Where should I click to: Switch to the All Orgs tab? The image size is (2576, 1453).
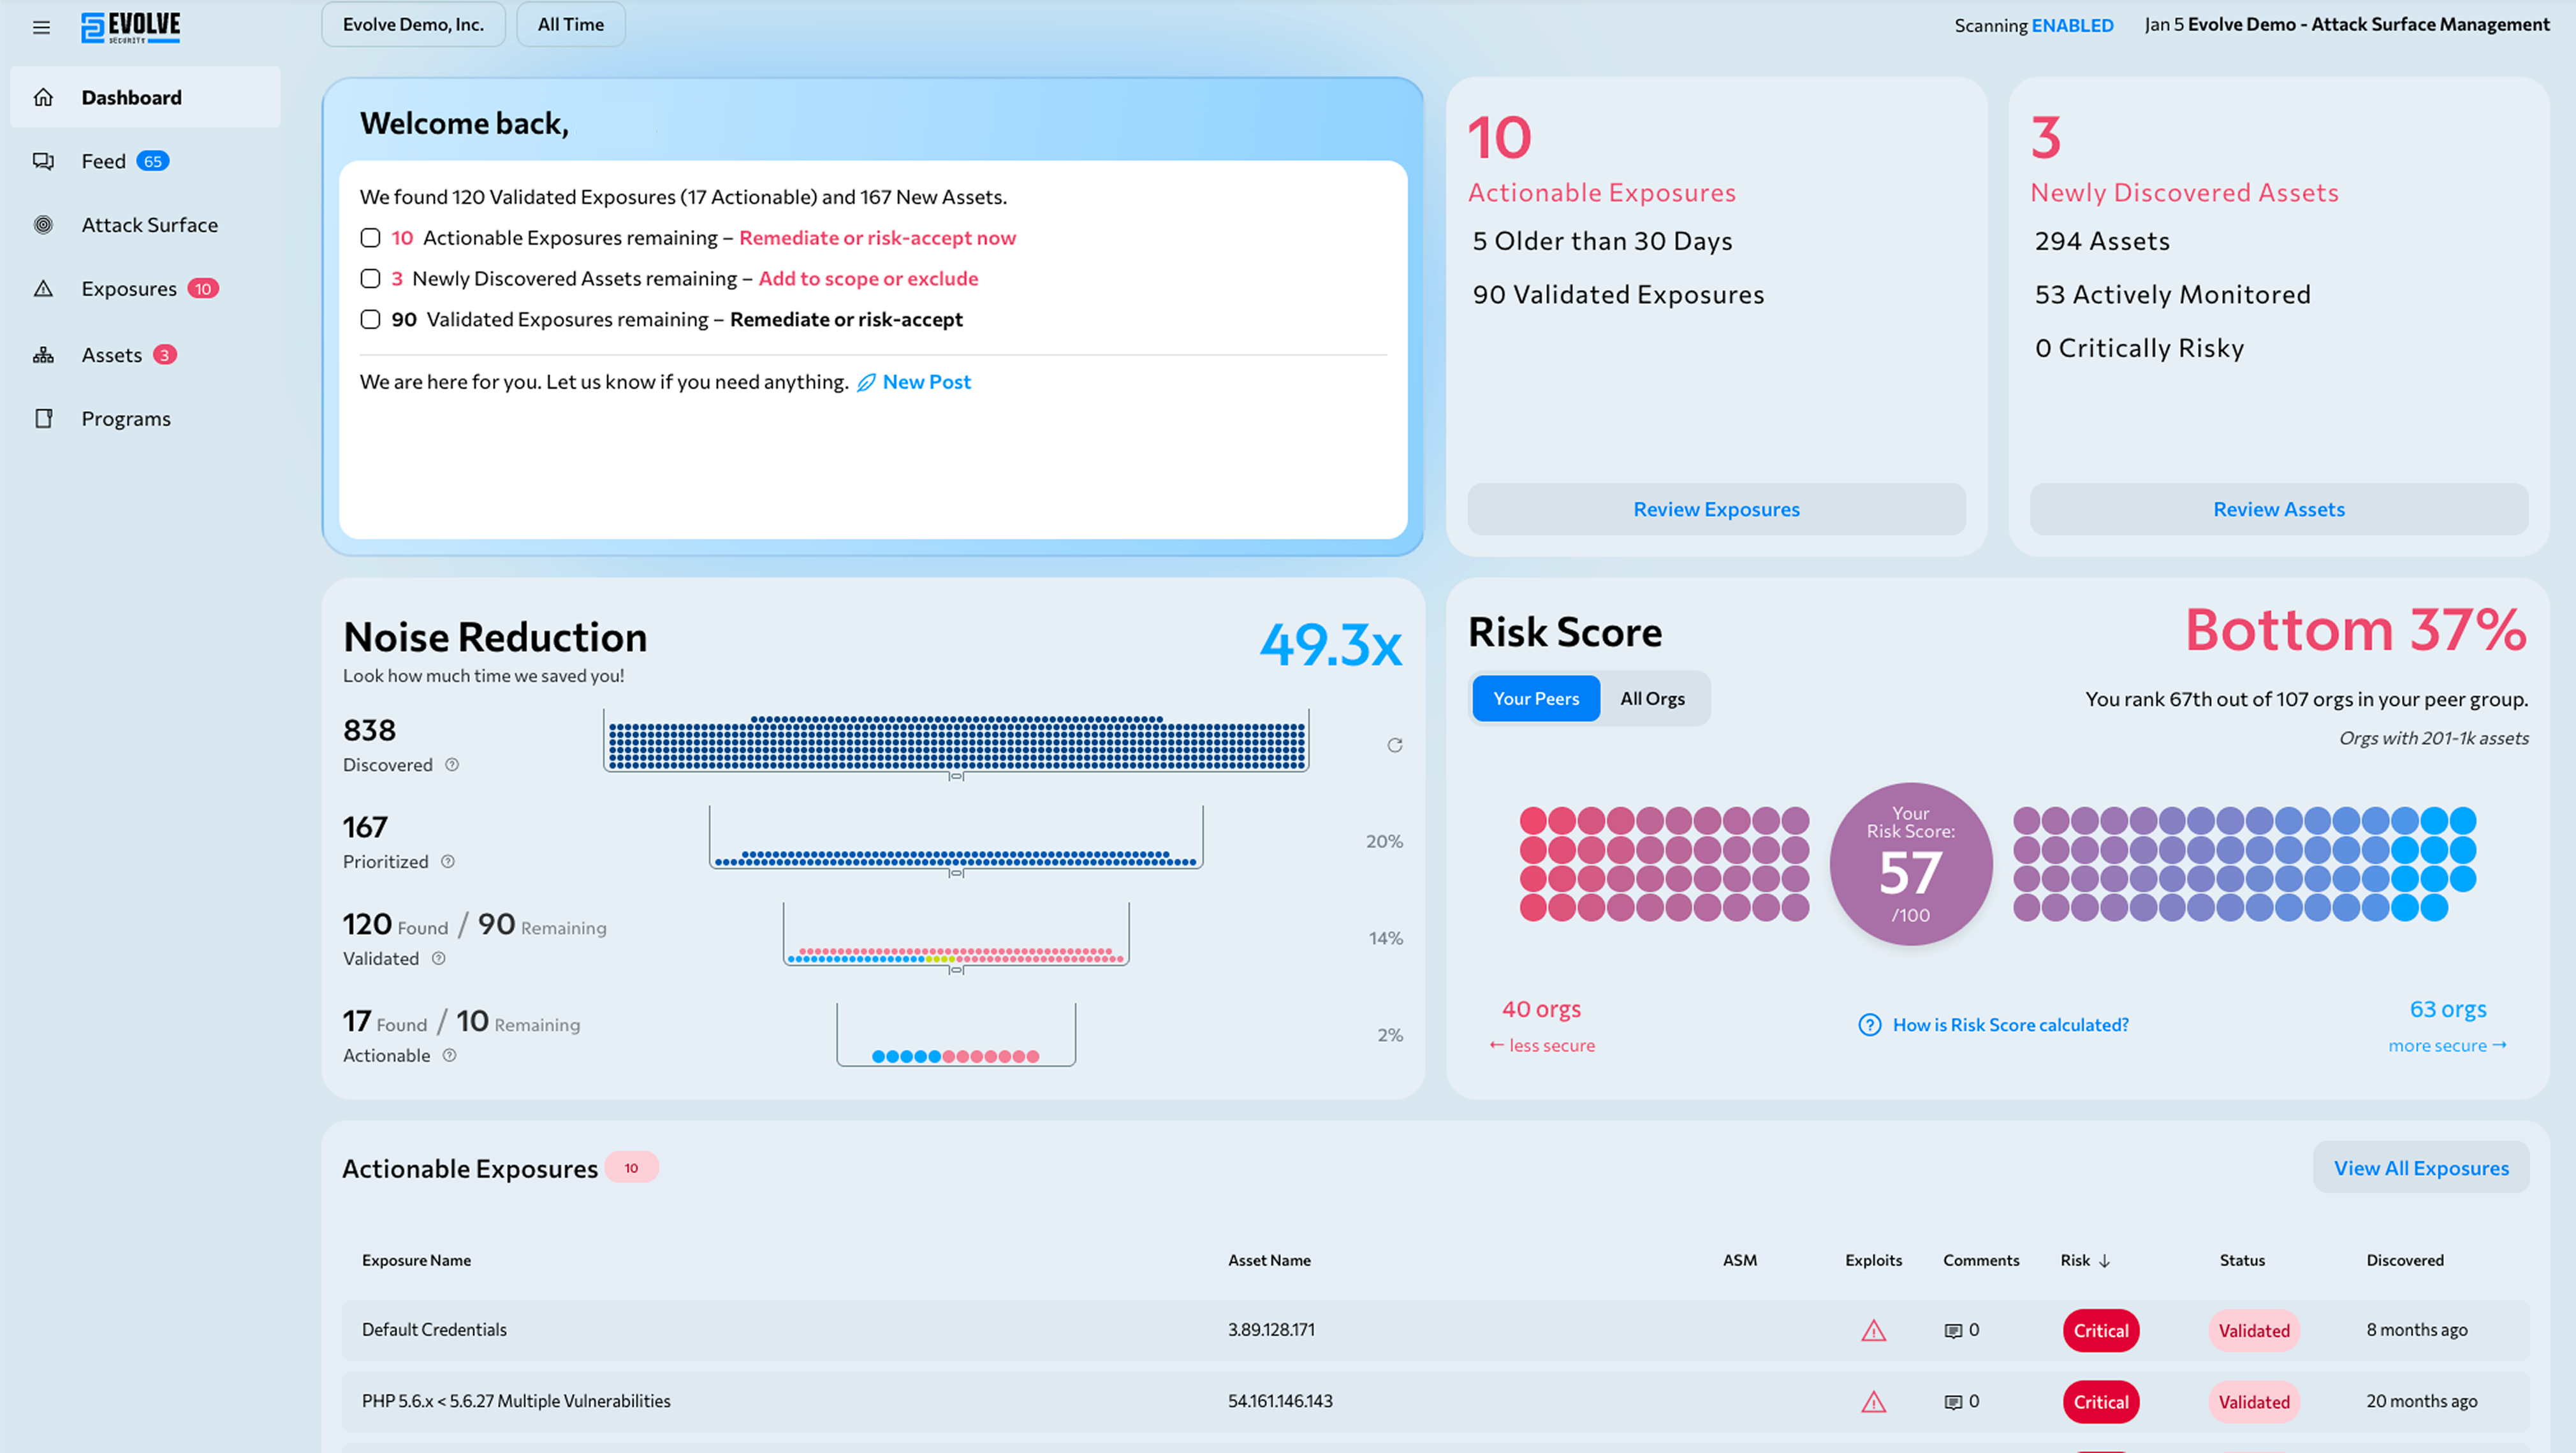tap(1652, 698)
